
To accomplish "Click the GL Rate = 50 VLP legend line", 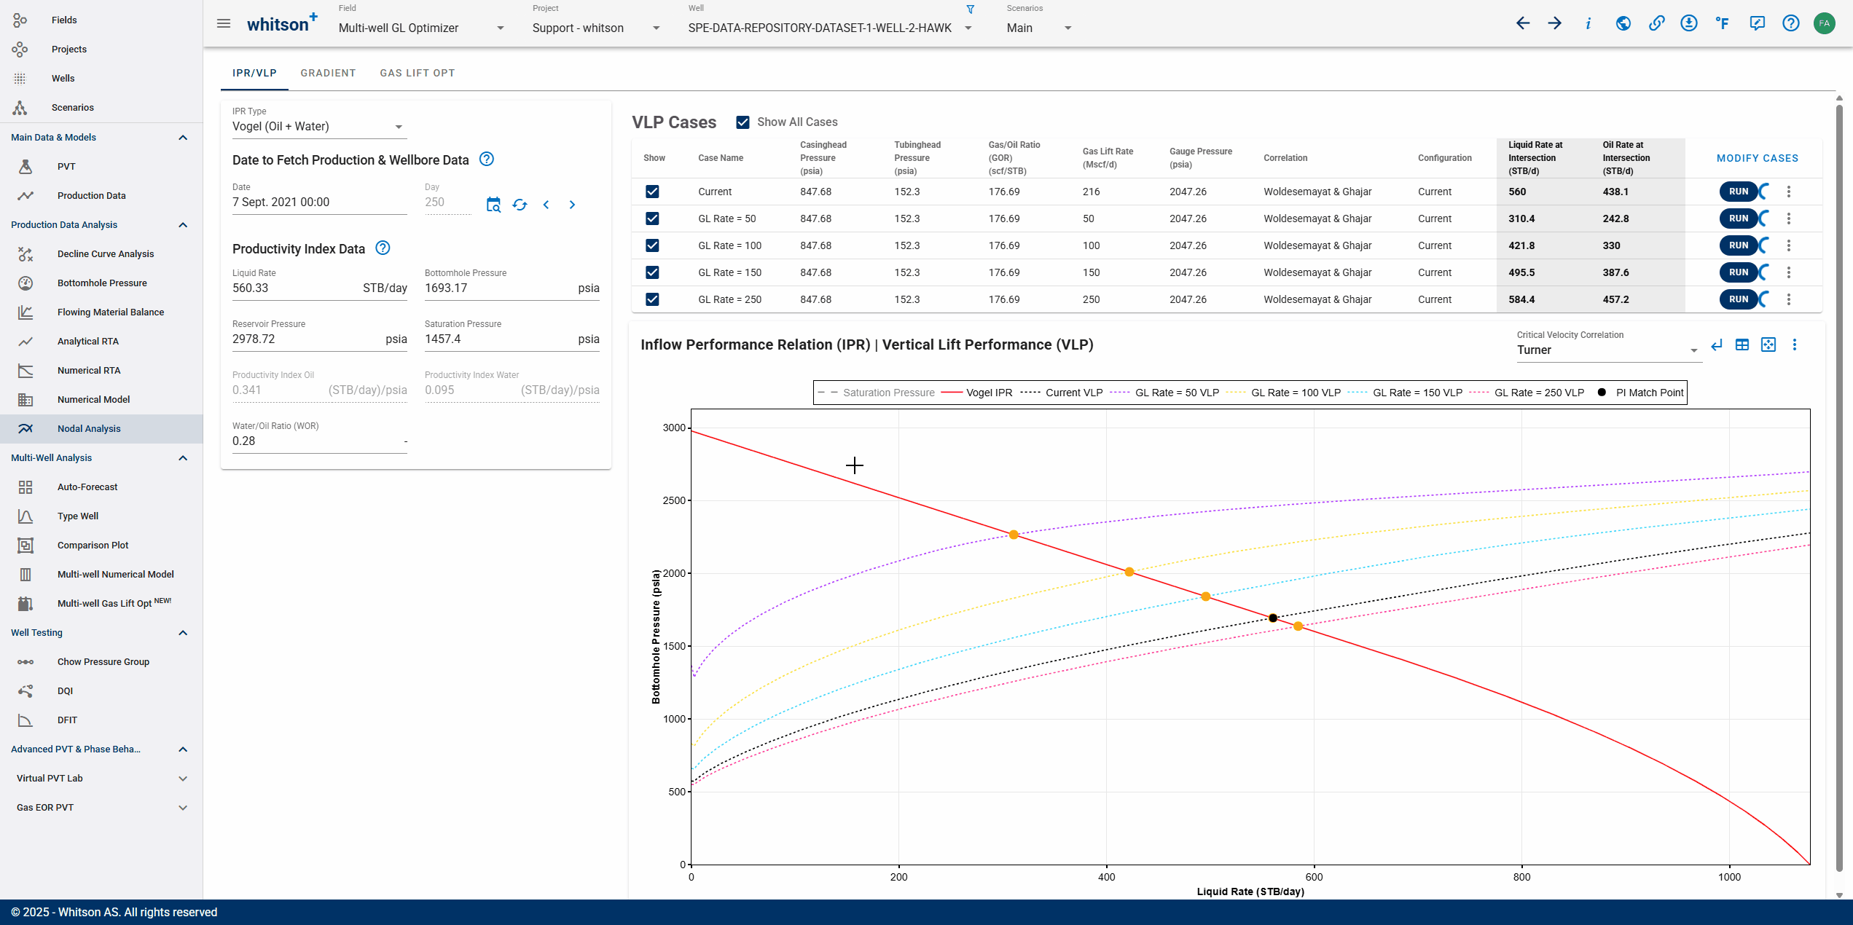I will 1164,393.
